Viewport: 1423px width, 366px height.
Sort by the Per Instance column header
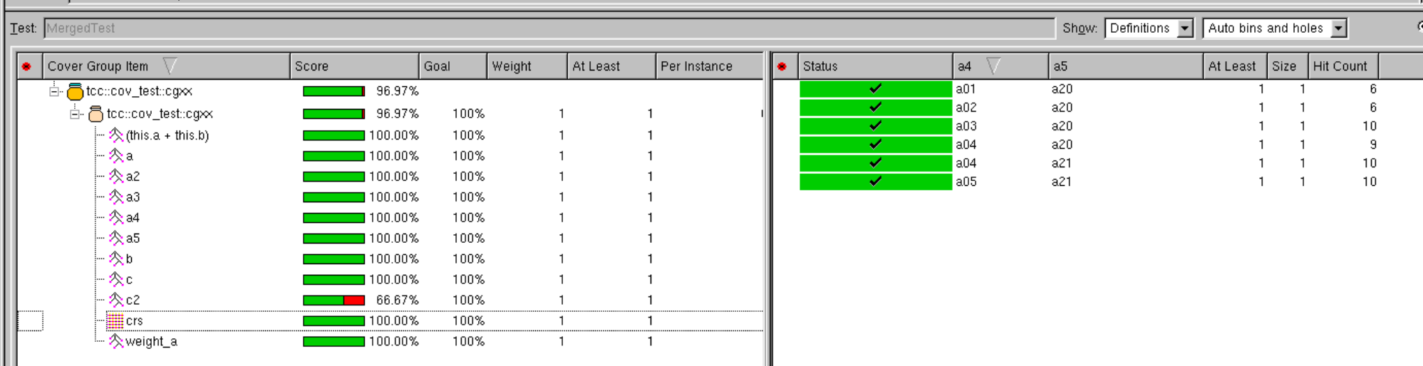coord(709,66)
